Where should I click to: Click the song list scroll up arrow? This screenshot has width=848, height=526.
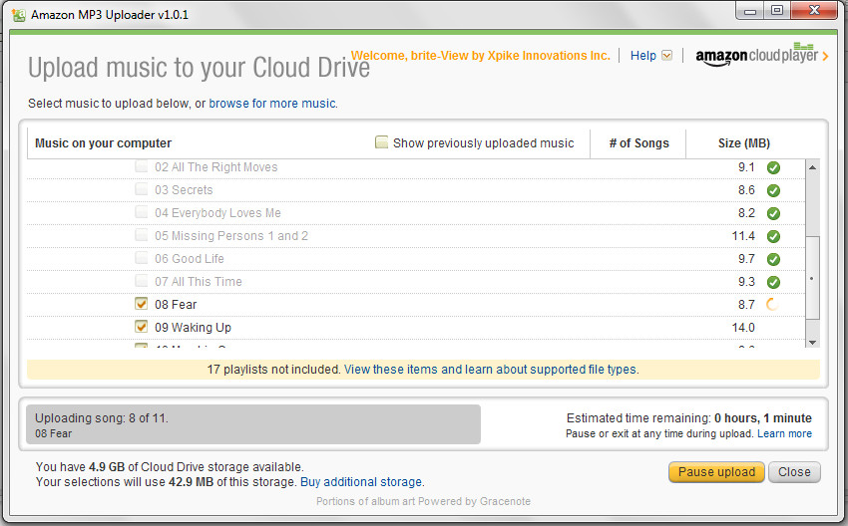pos(812,167)
